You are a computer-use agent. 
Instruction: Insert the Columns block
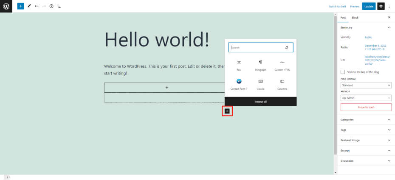point(282,84)
